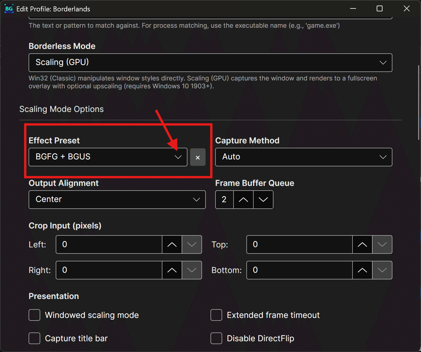Viewport: 421px width, 352px height.
Task: Check the Extended frame timeout option
Action: (216, 315)
